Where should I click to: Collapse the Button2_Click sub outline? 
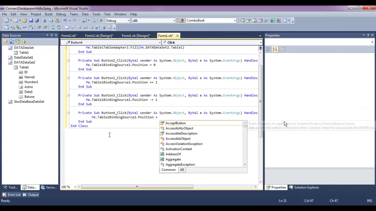click(69, 61)
